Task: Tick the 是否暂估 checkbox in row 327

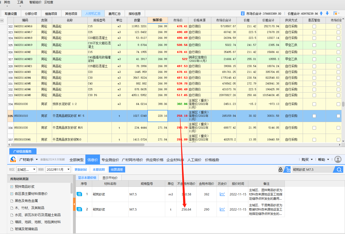Action: pos(314,59)
